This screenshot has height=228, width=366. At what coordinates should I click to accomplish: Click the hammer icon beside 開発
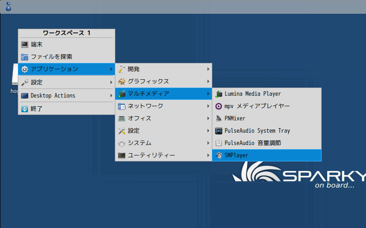coord(122,69)
